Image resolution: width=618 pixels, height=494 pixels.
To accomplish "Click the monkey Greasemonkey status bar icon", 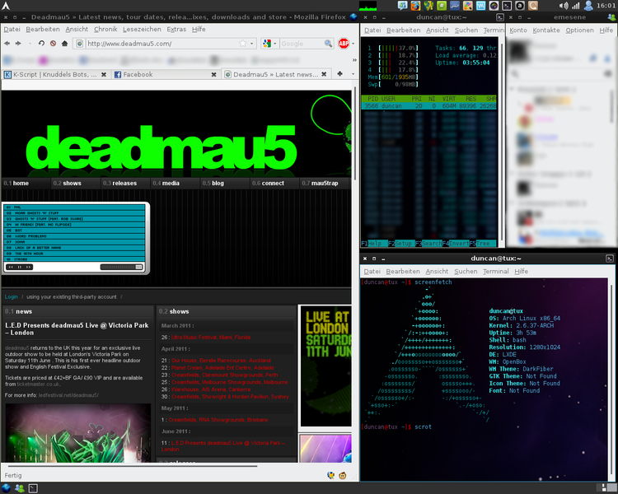I will click(343, 476).
